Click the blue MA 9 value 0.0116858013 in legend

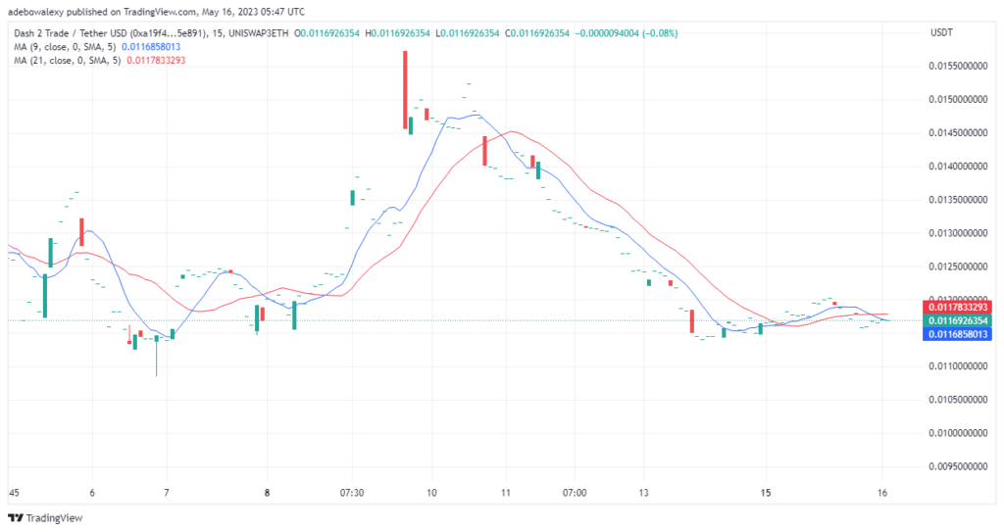click(x=151, y=47)
